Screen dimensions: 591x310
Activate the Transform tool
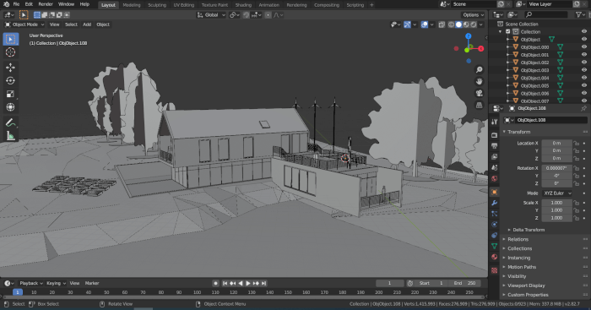tap(10, 107)
